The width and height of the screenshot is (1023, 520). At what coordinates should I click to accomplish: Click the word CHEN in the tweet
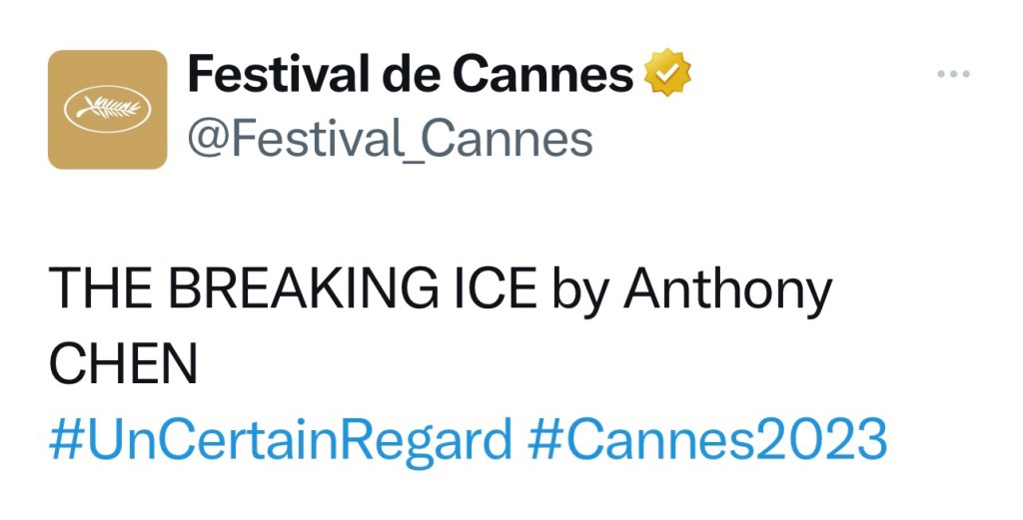coord(123,365)
